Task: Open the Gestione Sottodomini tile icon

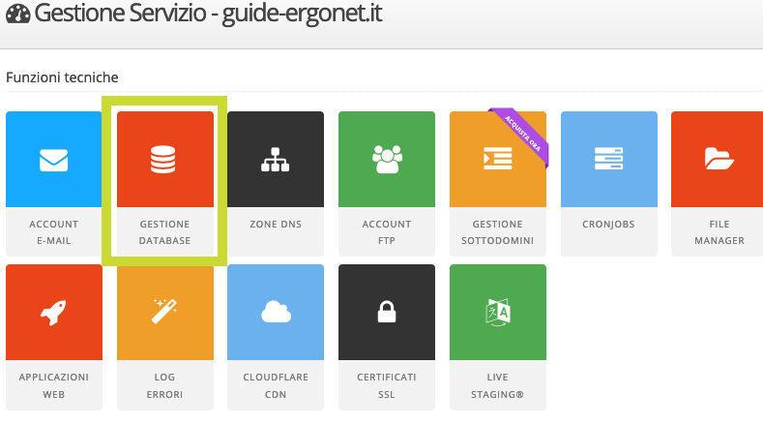Action: tap(497, 159)
